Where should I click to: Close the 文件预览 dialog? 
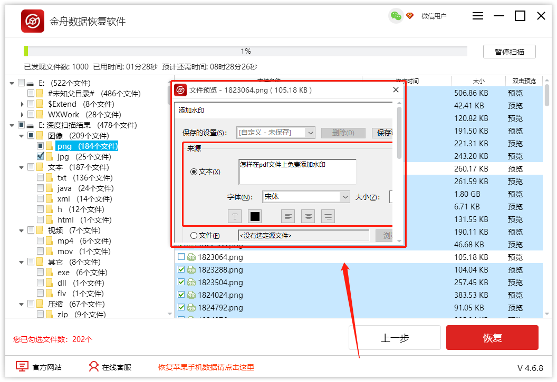[396, 90]
